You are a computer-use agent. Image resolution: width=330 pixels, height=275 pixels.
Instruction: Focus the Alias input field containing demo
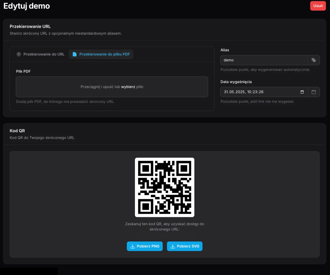tap(264, 60)
